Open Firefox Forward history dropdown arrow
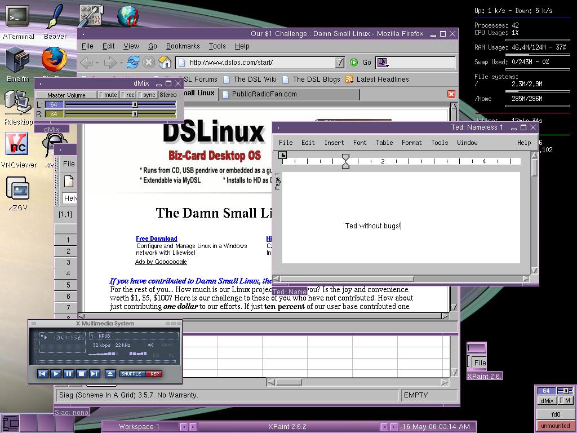This screenshot has width=577, height=433. click(x=121, y=63)
